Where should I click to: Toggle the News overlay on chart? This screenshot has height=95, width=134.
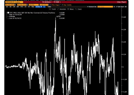pyautogui.click(x=70, y=9)
